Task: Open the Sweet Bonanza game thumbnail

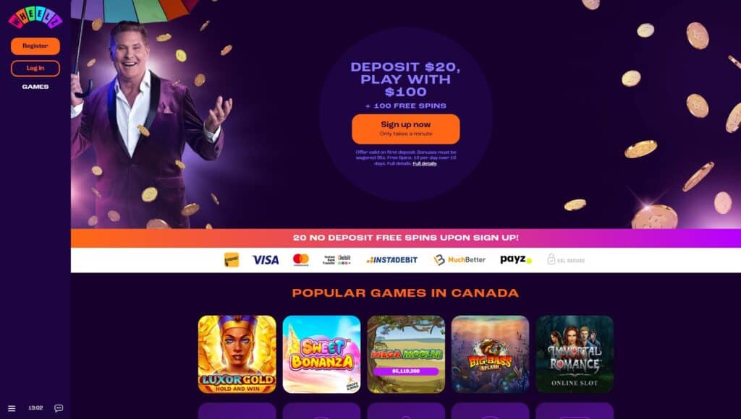Action: pyautogui.click(x=321, y=355)
